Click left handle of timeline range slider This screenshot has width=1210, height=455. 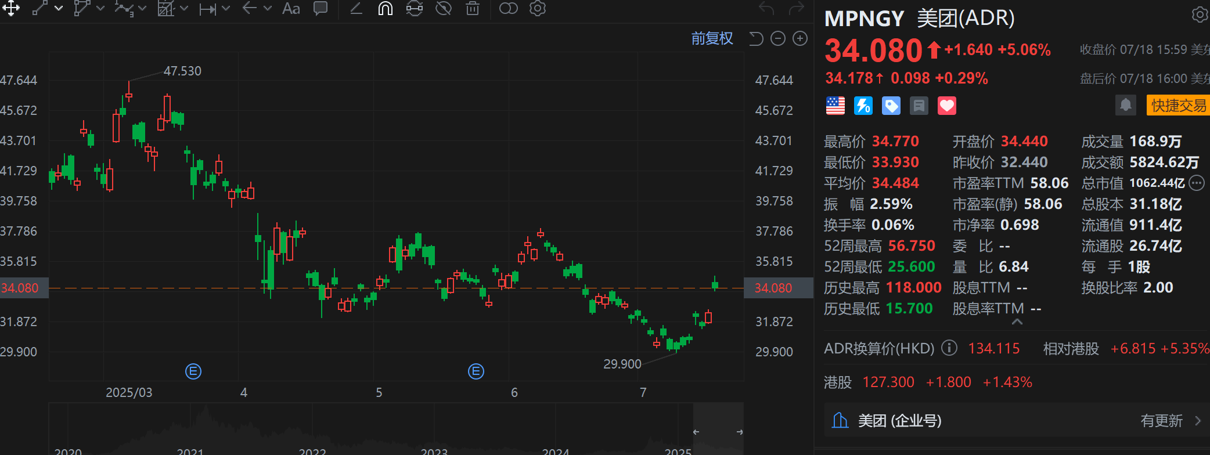pyautogui.click(x=696, y=432)
